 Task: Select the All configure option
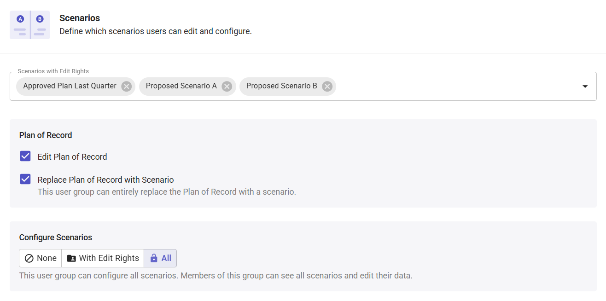[160, 258]
